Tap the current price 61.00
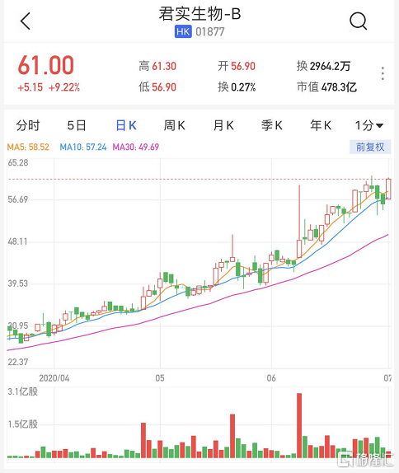The image size is (399, 473). pyautogui.click(x=46, y=65)
